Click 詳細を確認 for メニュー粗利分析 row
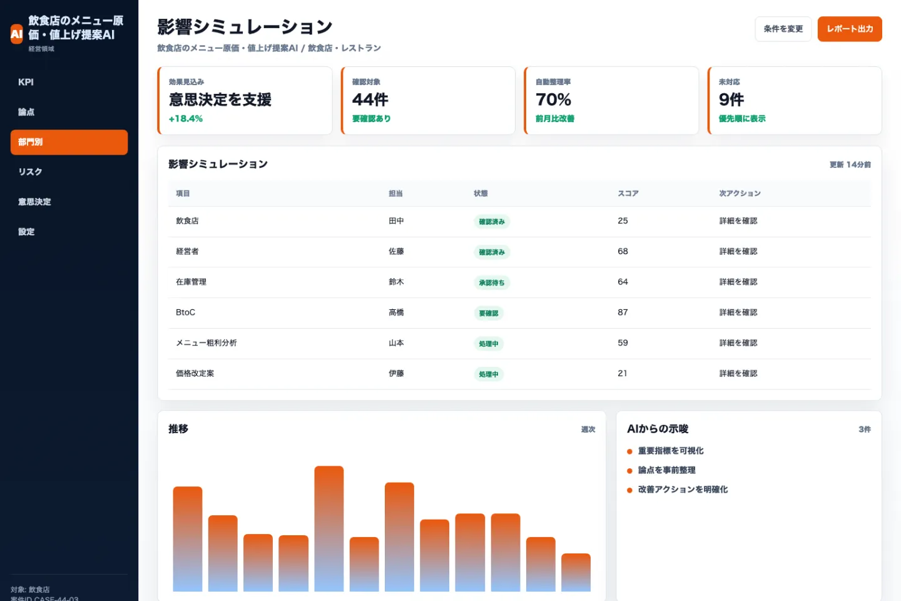901x601 pixels. (738, 343)
